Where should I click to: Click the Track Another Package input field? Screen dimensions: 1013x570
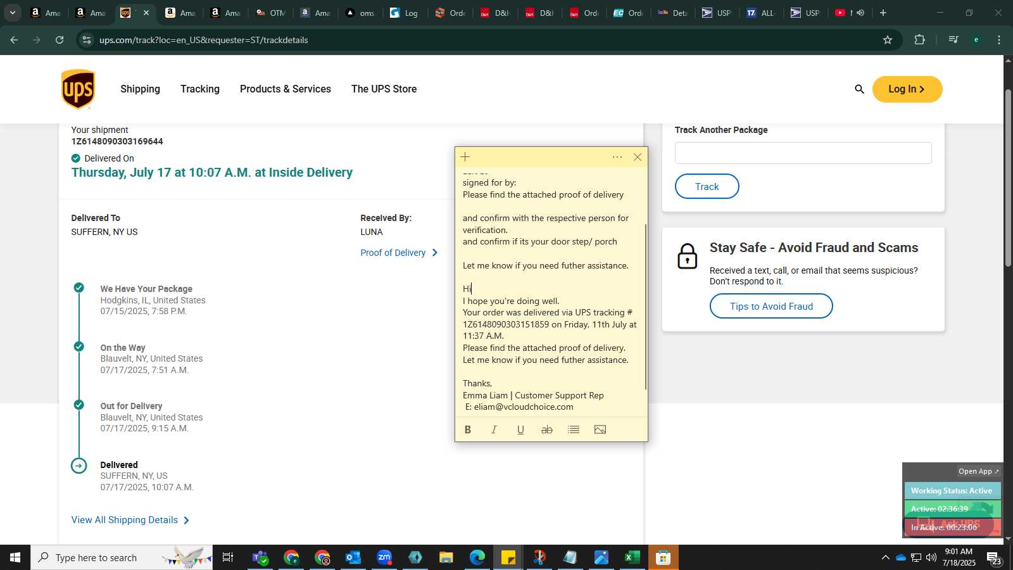pyautogui.click(x=803, y=153)
